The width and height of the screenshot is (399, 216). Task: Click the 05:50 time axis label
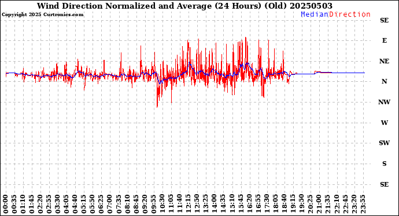pyautogui.click(x=93, y=204)
